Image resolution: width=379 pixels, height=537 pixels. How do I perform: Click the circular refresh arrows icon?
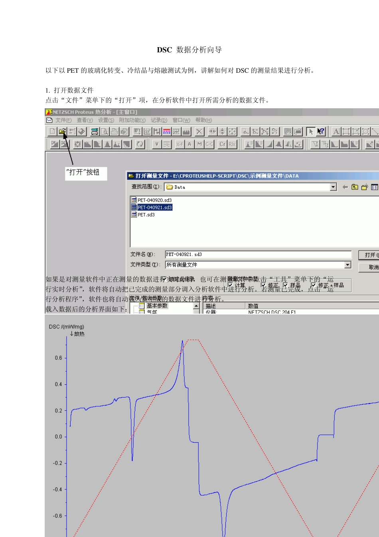(x=140, y=144)
